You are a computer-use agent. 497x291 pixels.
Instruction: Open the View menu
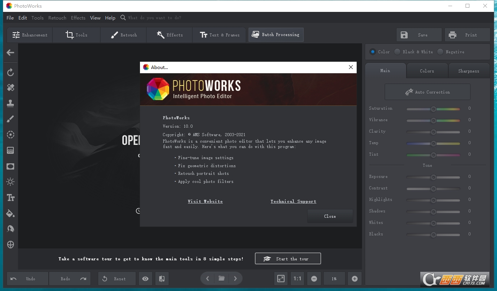point(95,18)
